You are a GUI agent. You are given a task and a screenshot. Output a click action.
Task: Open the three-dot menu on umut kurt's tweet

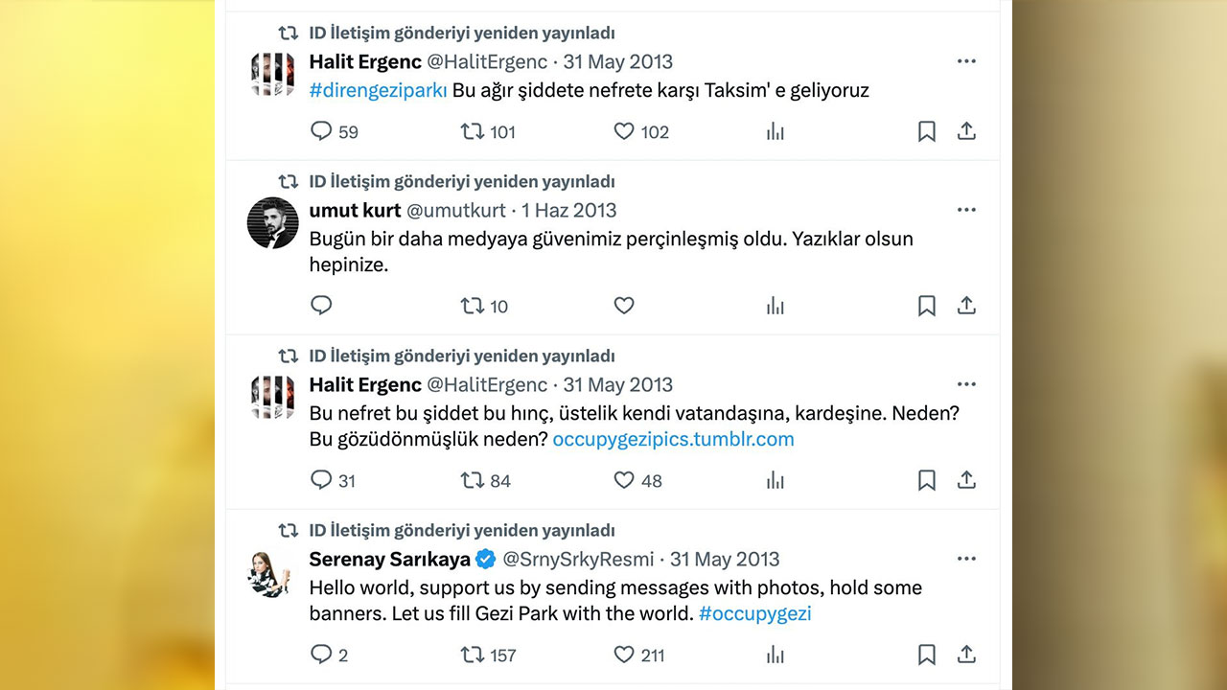pos(966,209)
